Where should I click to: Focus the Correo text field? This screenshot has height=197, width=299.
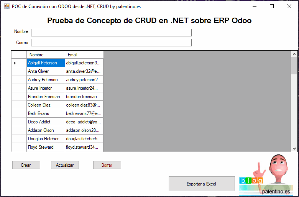111,43
